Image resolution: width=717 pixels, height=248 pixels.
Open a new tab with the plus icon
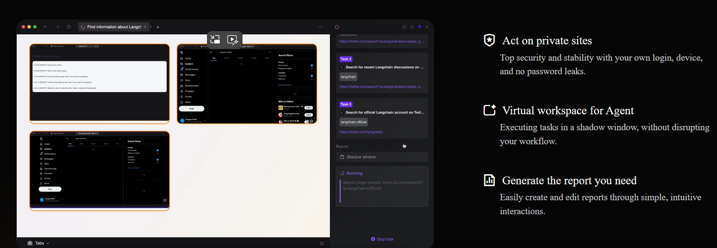[x=158, y=27]
